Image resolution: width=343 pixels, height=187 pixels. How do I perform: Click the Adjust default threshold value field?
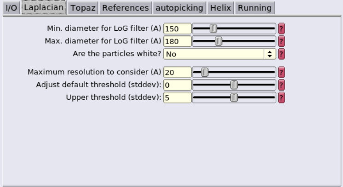pos(177,85)
